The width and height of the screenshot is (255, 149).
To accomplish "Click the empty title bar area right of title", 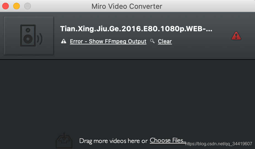I will click(208, 6).
